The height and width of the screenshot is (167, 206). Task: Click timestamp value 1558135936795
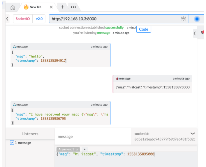click(53, 119)
